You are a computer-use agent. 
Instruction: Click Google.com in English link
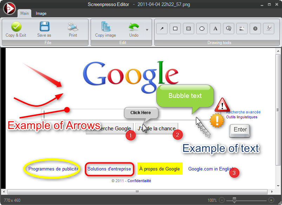pyautogui.click(x=211, y=169)
